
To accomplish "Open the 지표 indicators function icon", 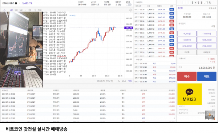I will click(x=35, y=10).
